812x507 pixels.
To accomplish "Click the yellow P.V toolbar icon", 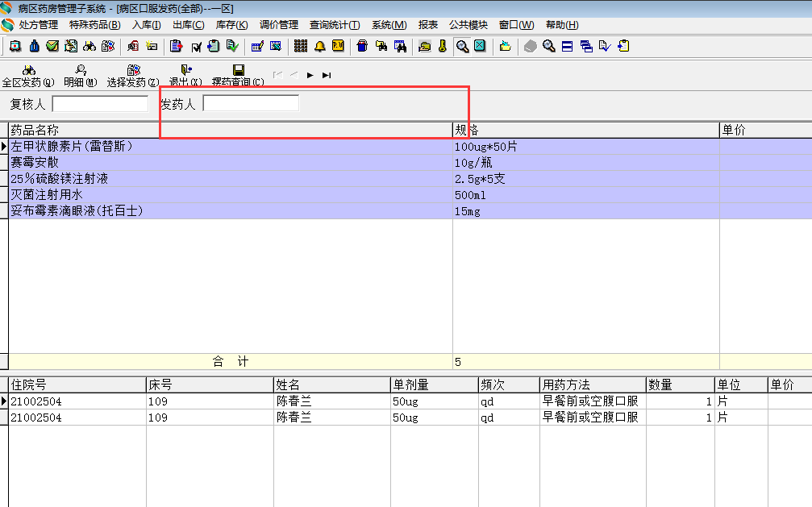I will (x=338, y=46).
